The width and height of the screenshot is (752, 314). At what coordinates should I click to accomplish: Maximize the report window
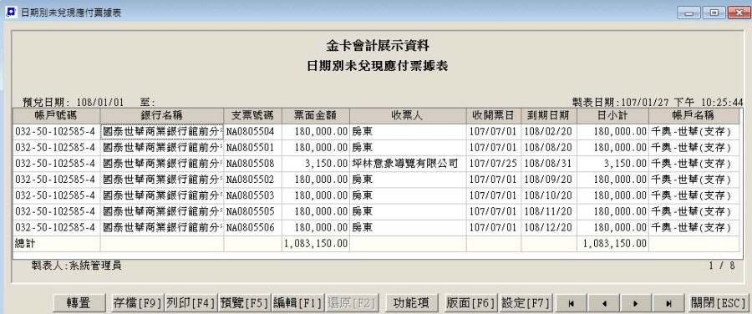click(714, 13)
